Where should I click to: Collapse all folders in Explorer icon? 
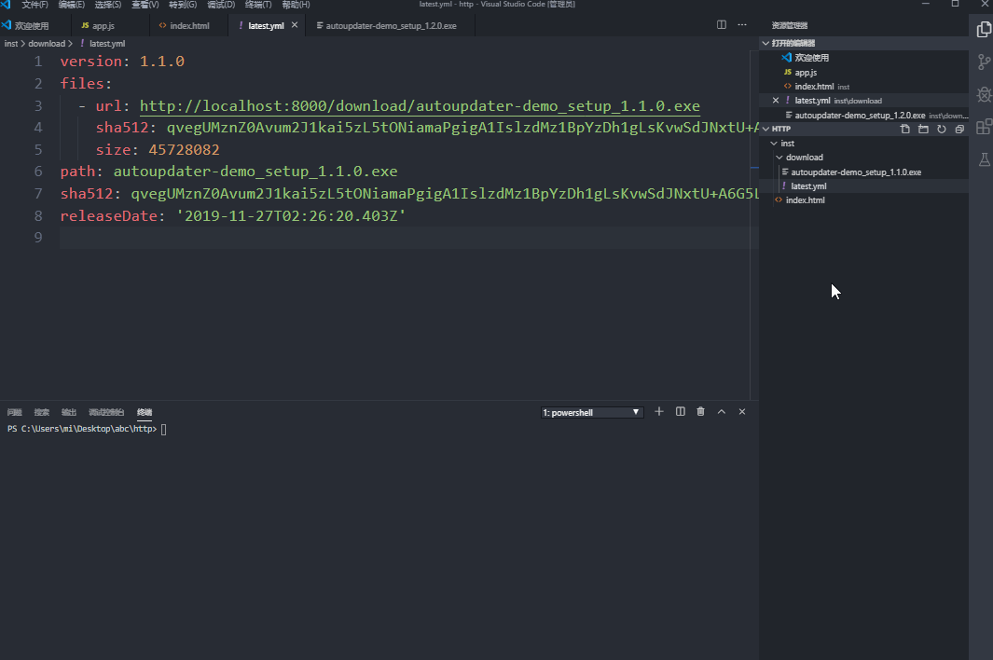tap(959, 129)
